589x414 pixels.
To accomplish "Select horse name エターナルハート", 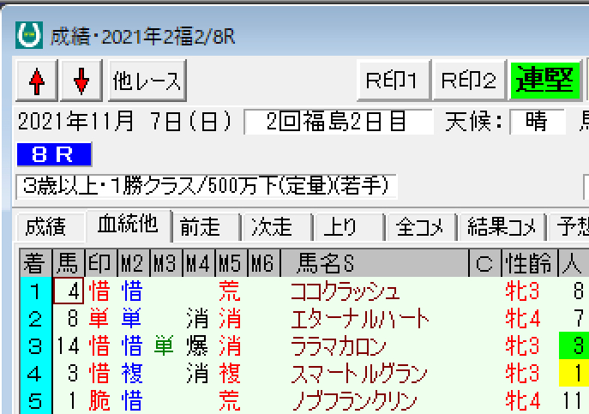I will point(359,319).
